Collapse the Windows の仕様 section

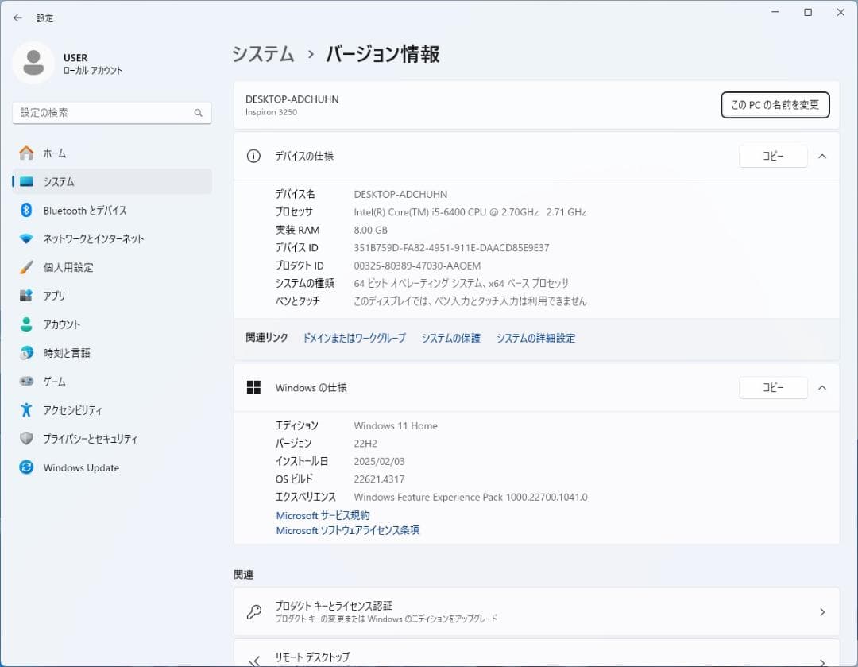pos(822,387)
